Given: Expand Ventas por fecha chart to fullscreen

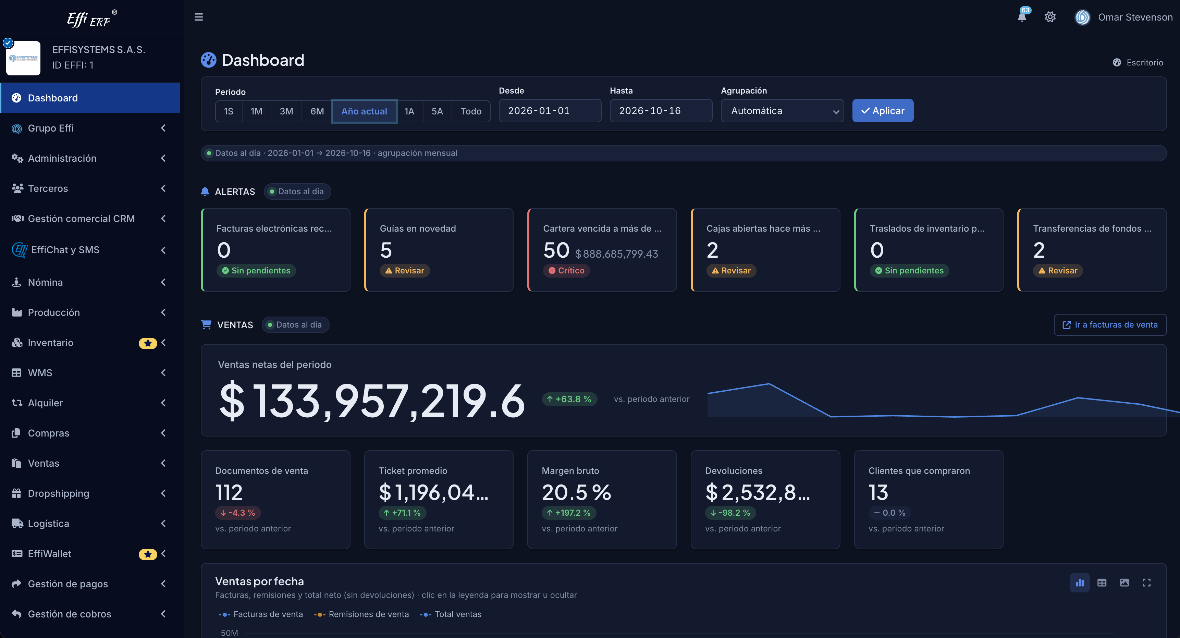Looking at the screenshot, I should click(1146, 582).
